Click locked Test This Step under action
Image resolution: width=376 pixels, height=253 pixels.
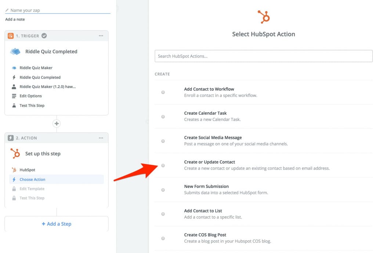point(32,198)
